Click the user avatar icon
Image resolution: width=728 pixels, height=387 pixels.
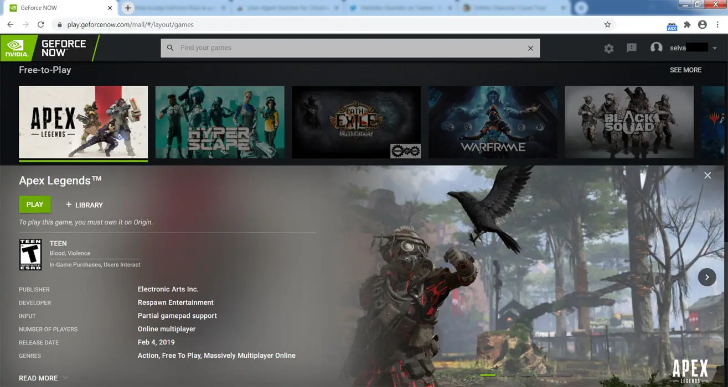pos(657,48)
